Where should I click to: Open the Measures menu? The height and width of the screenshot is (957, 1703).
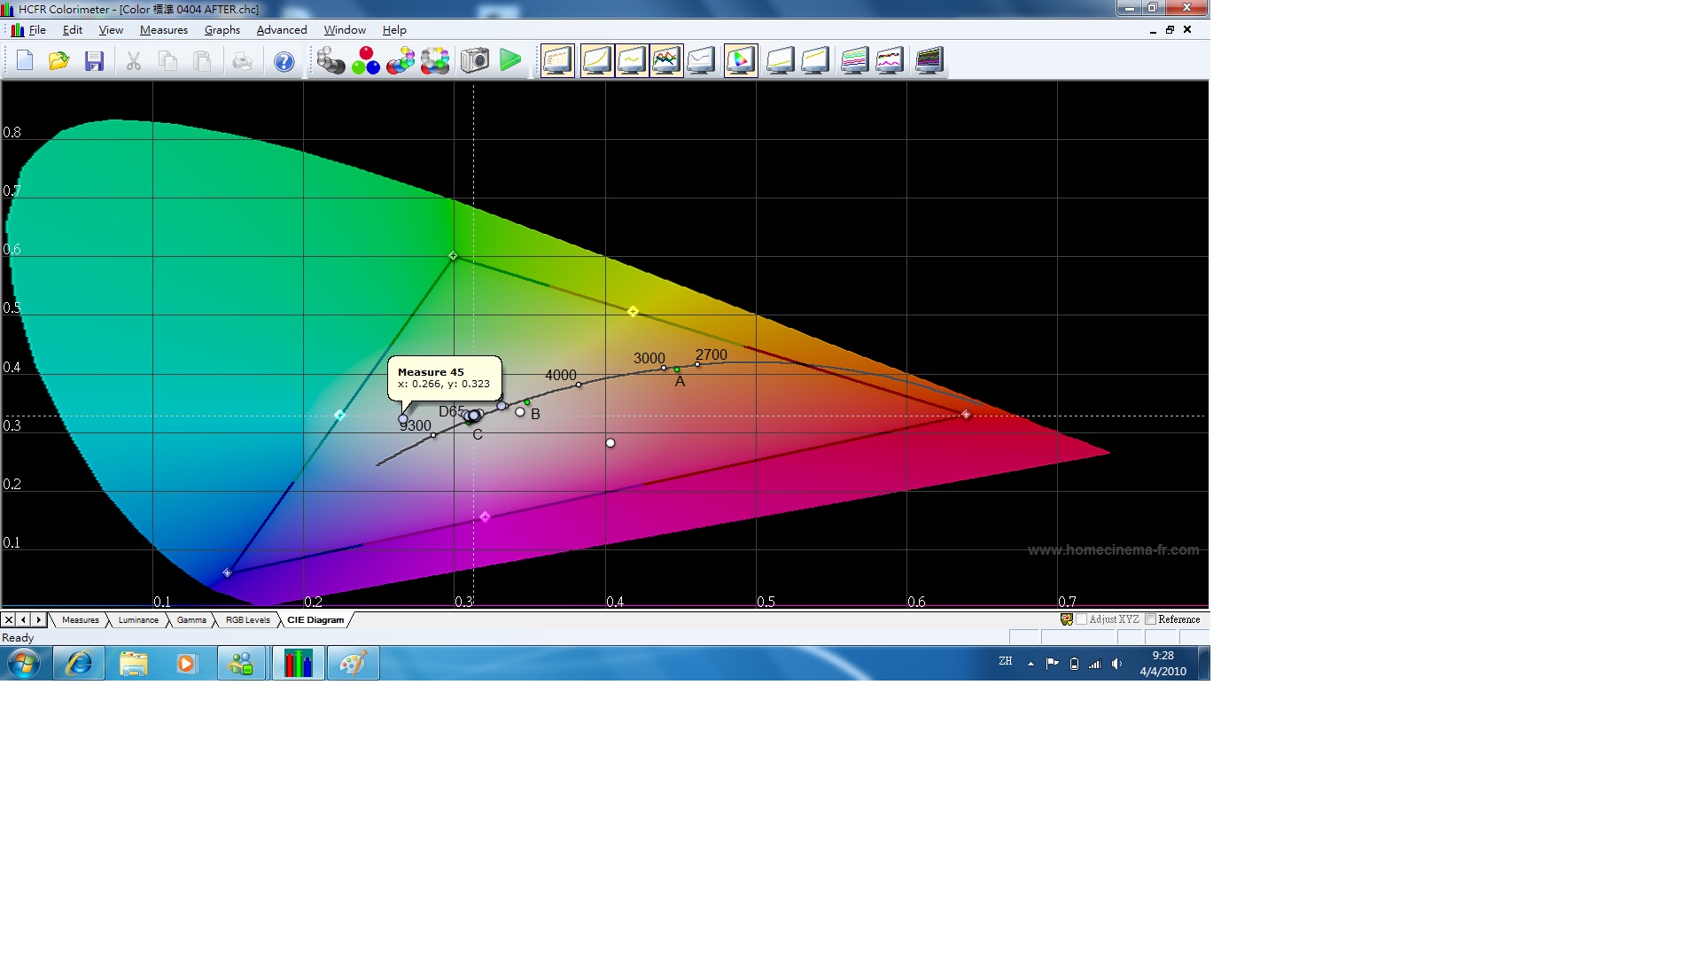164,30
